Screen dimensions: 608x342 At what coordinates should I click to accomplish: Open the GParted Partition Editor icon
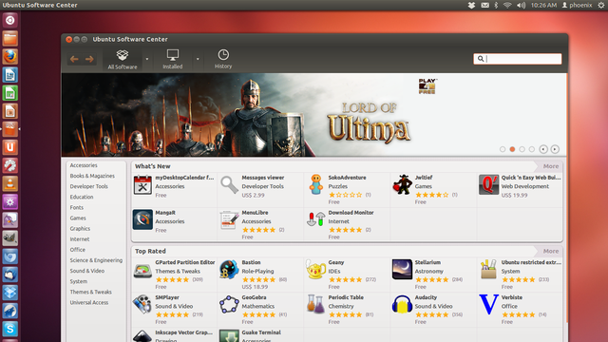[142, 270]
